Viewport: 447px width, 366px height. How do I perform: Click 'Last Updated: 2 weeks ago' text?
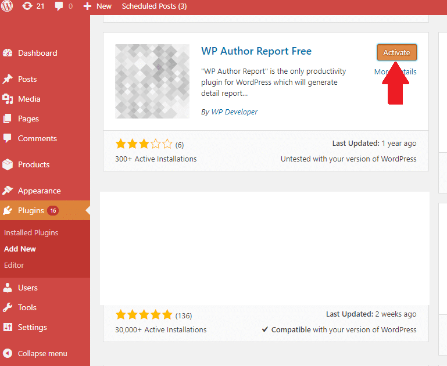[x=371, y=314]
